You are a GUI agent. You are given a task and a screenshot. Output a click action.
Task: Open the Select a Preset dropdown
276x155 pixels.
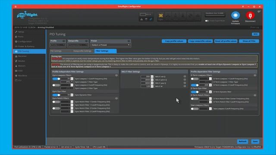click(110, 45)
